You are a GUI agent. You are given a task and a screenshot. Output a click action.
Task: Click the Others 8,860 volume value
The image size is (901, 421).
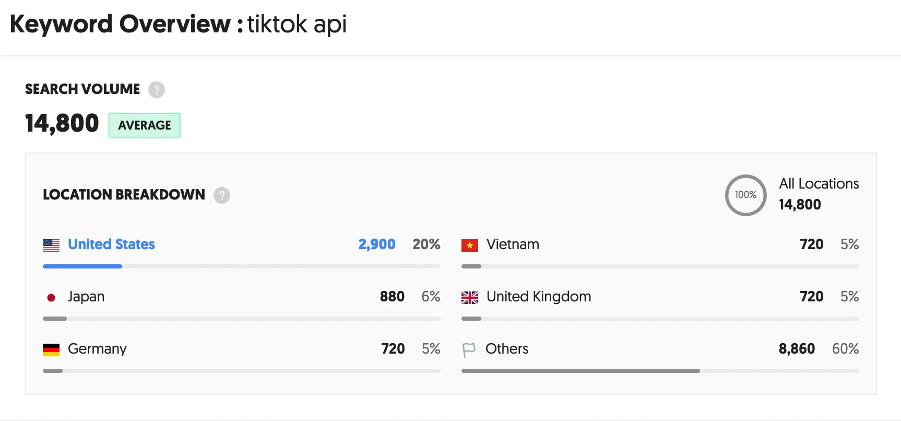tap(797, 349)
